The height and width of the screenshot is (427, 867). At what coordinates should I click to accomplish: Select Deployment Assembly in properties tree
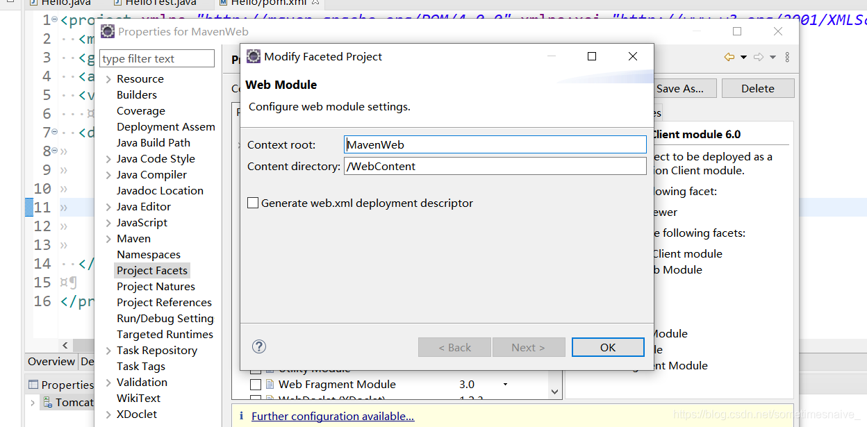pos(166,127)
